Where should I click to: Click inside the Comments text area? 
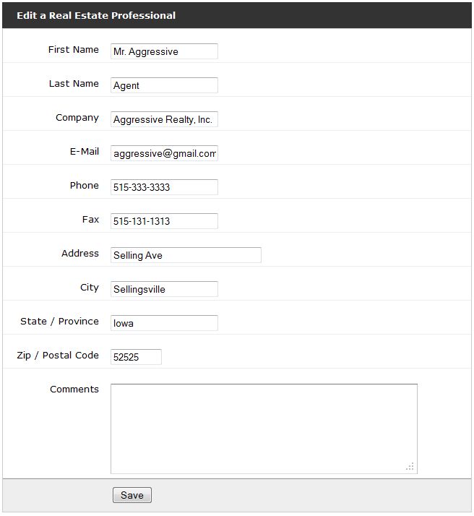pos(264,429)
